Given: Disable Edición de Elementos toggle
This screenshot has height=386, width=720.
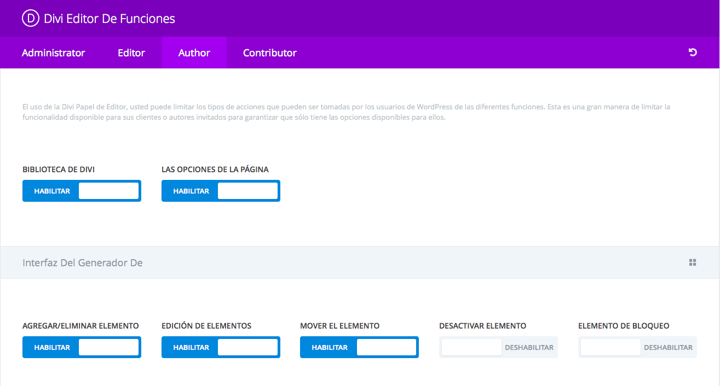Looking at the screenshot, I should click(221, 347).
